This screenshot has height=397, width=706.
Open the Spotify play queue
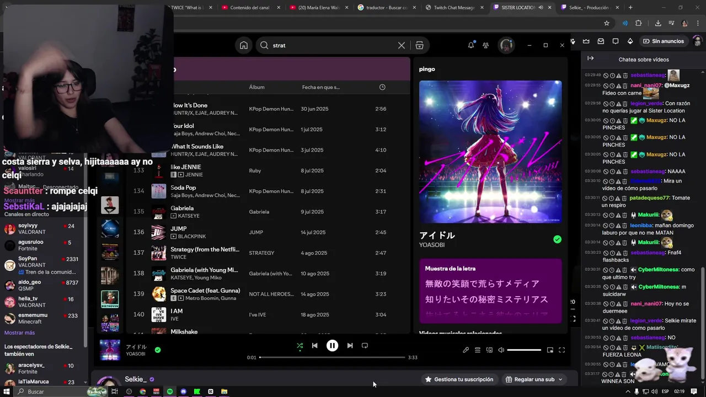[x=478, y=350]
